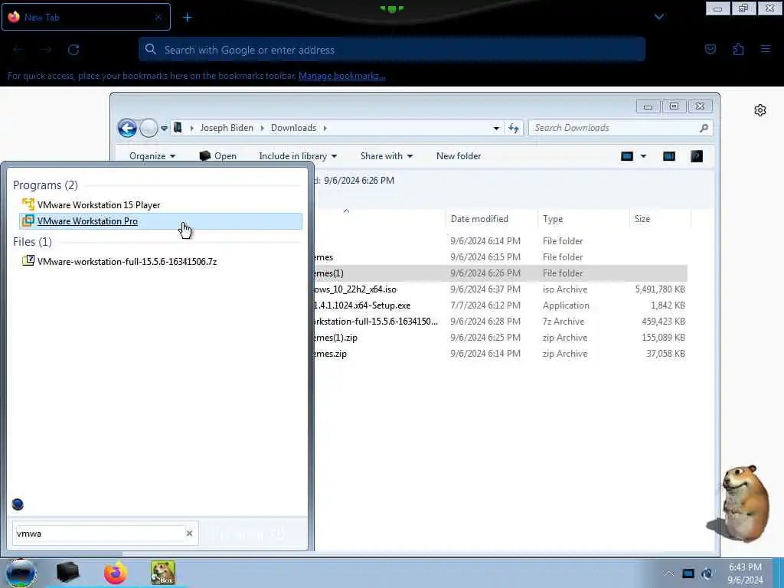This screenshot has height=588, width=784.
Task: Toggle the preview pane
Action: 669,156
